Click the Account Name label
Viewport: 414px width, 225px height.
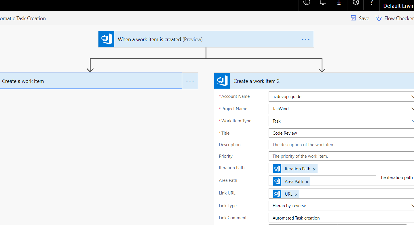235,96
